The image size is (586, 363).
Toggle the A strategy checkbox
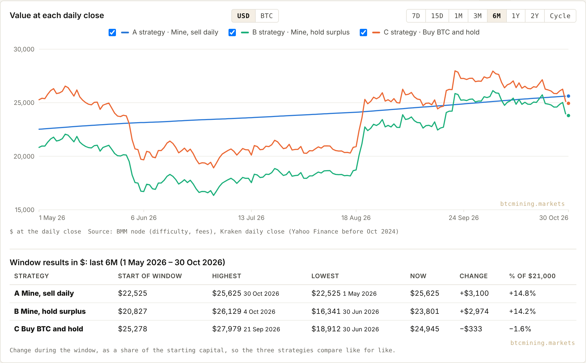pyautogui.click(x=112, y=33)
